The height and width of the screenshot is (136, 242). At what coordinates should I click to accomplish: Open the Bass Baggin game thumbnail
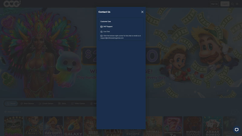[x=90, y=126]
